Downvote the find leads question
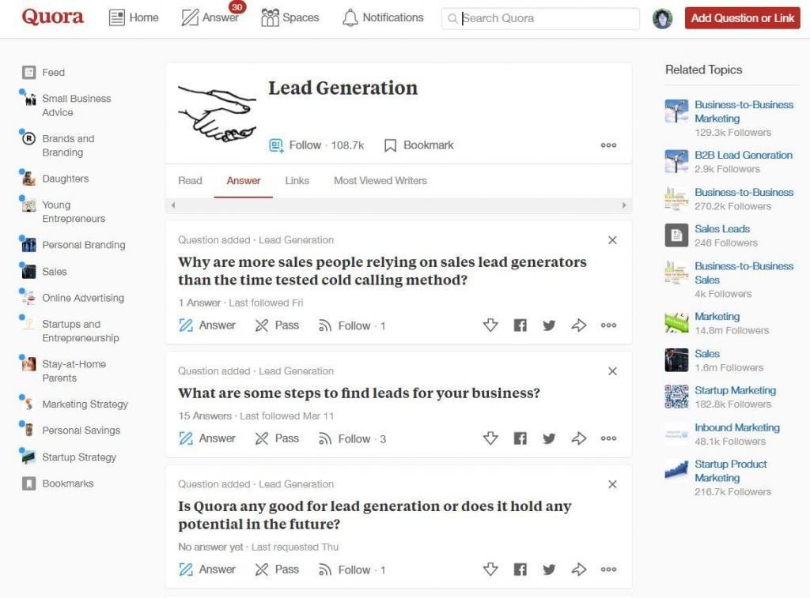The image size is (810, 598). tap(490, 438)
